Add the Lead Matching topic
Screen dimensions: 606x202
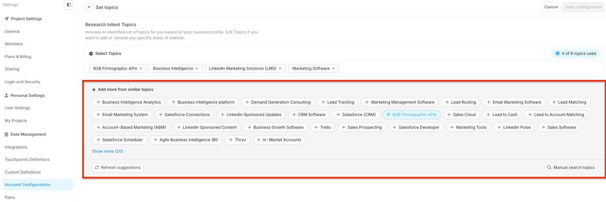569,102
